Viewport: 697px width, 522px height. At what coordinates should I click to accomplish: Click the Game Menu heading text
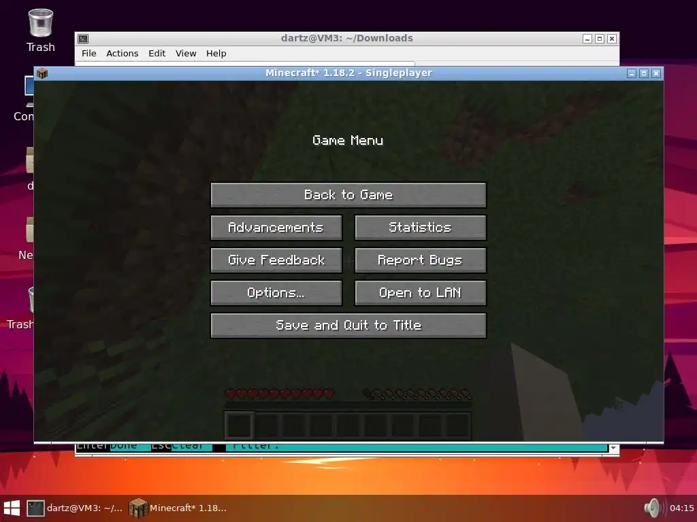(x=348, y=141)
